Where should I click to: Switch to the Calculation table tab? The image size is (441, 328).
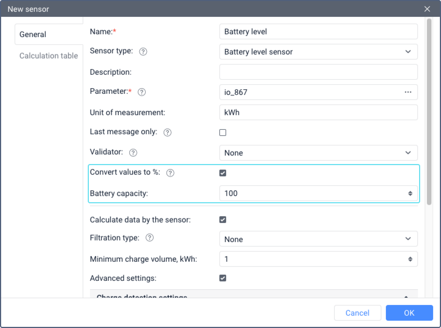coord(48,56)
